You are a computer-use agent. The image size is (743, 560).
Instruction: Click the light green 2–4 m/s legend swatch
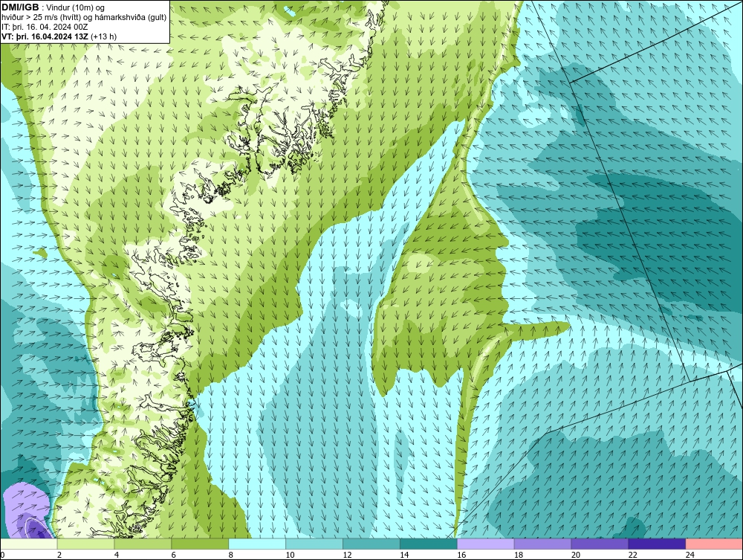click(85, 544)
